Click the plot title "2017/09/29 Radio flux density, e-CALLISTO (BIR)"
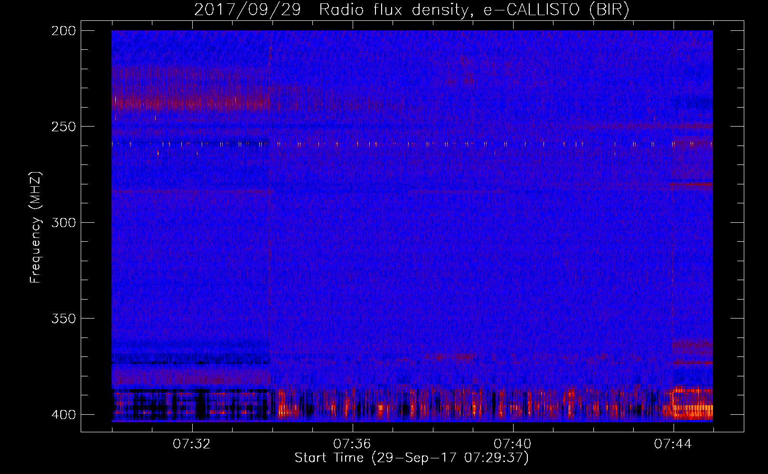Viewport: 768px width, 474px height. coord(412,10)
